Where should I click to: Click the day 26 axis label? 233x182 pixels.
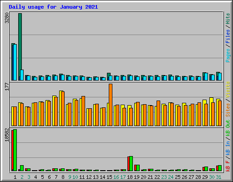(x=184, y=177)
